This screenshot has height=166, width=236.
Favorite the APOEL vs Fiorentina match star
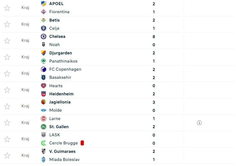(7, 8)
